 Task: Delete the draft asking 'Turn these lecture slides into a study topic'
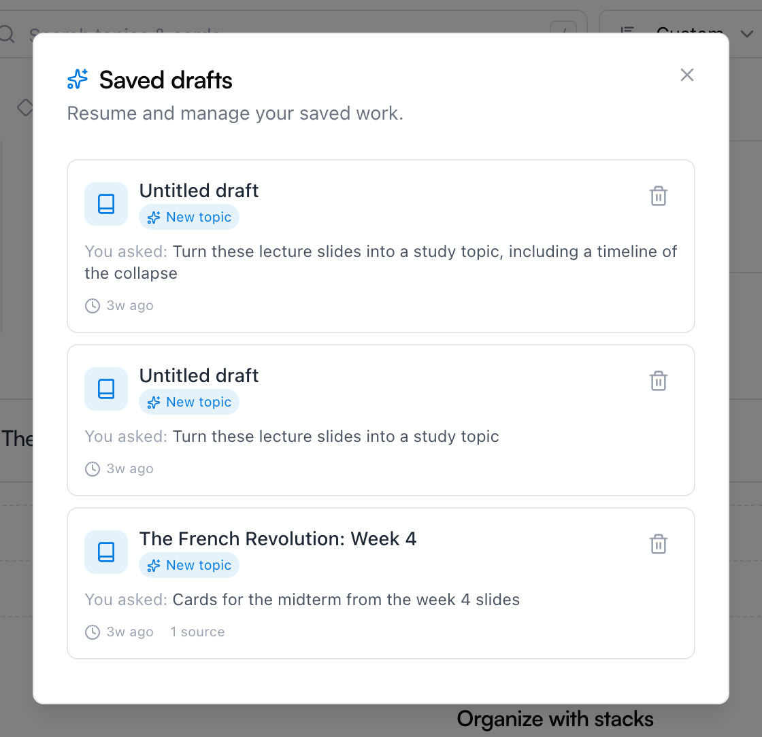tap(659, 381)
